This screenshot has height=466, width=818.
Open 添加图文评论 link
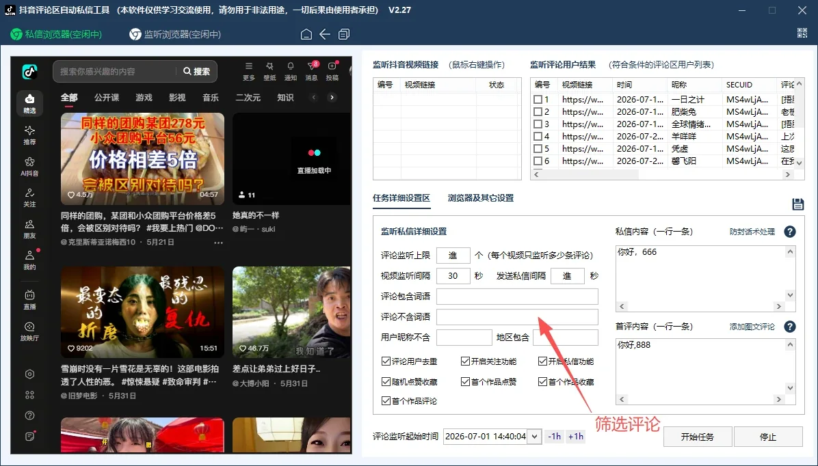[x=752, y=327]
